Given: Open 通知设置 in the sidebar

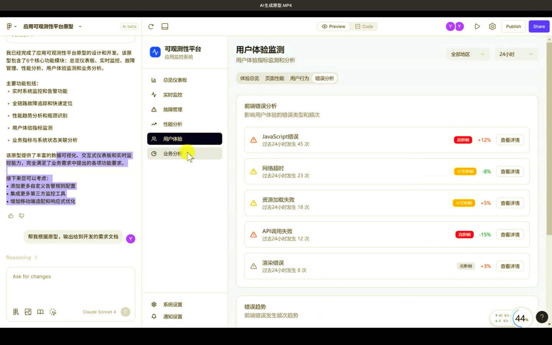Looking at the screenshot, I should point(184,317).
